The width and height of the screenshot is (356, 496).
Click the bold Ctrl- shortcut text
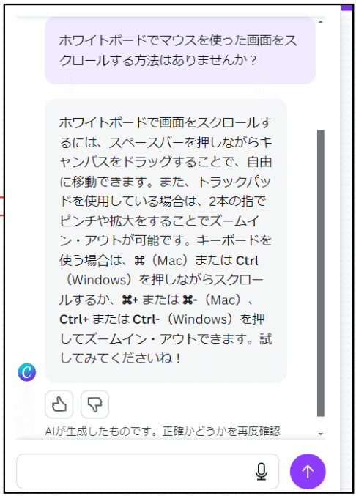[x=146, y=319]
